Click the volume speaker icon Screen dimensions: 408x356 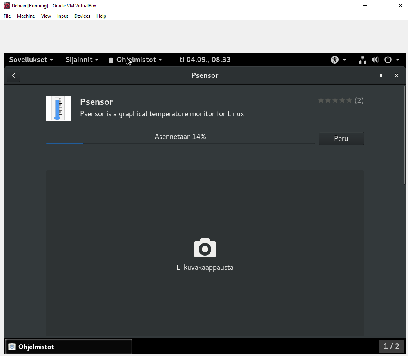(375, 60)
